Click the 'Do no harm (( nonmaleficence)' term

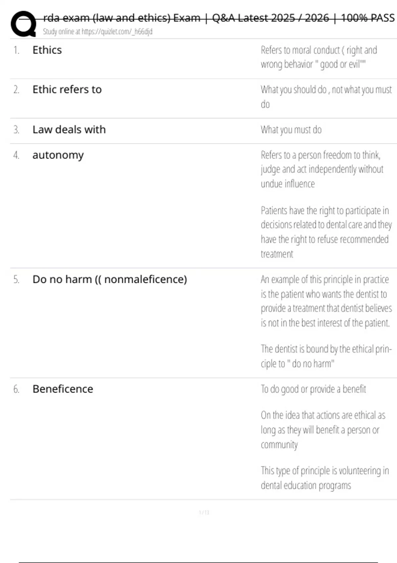110,279
